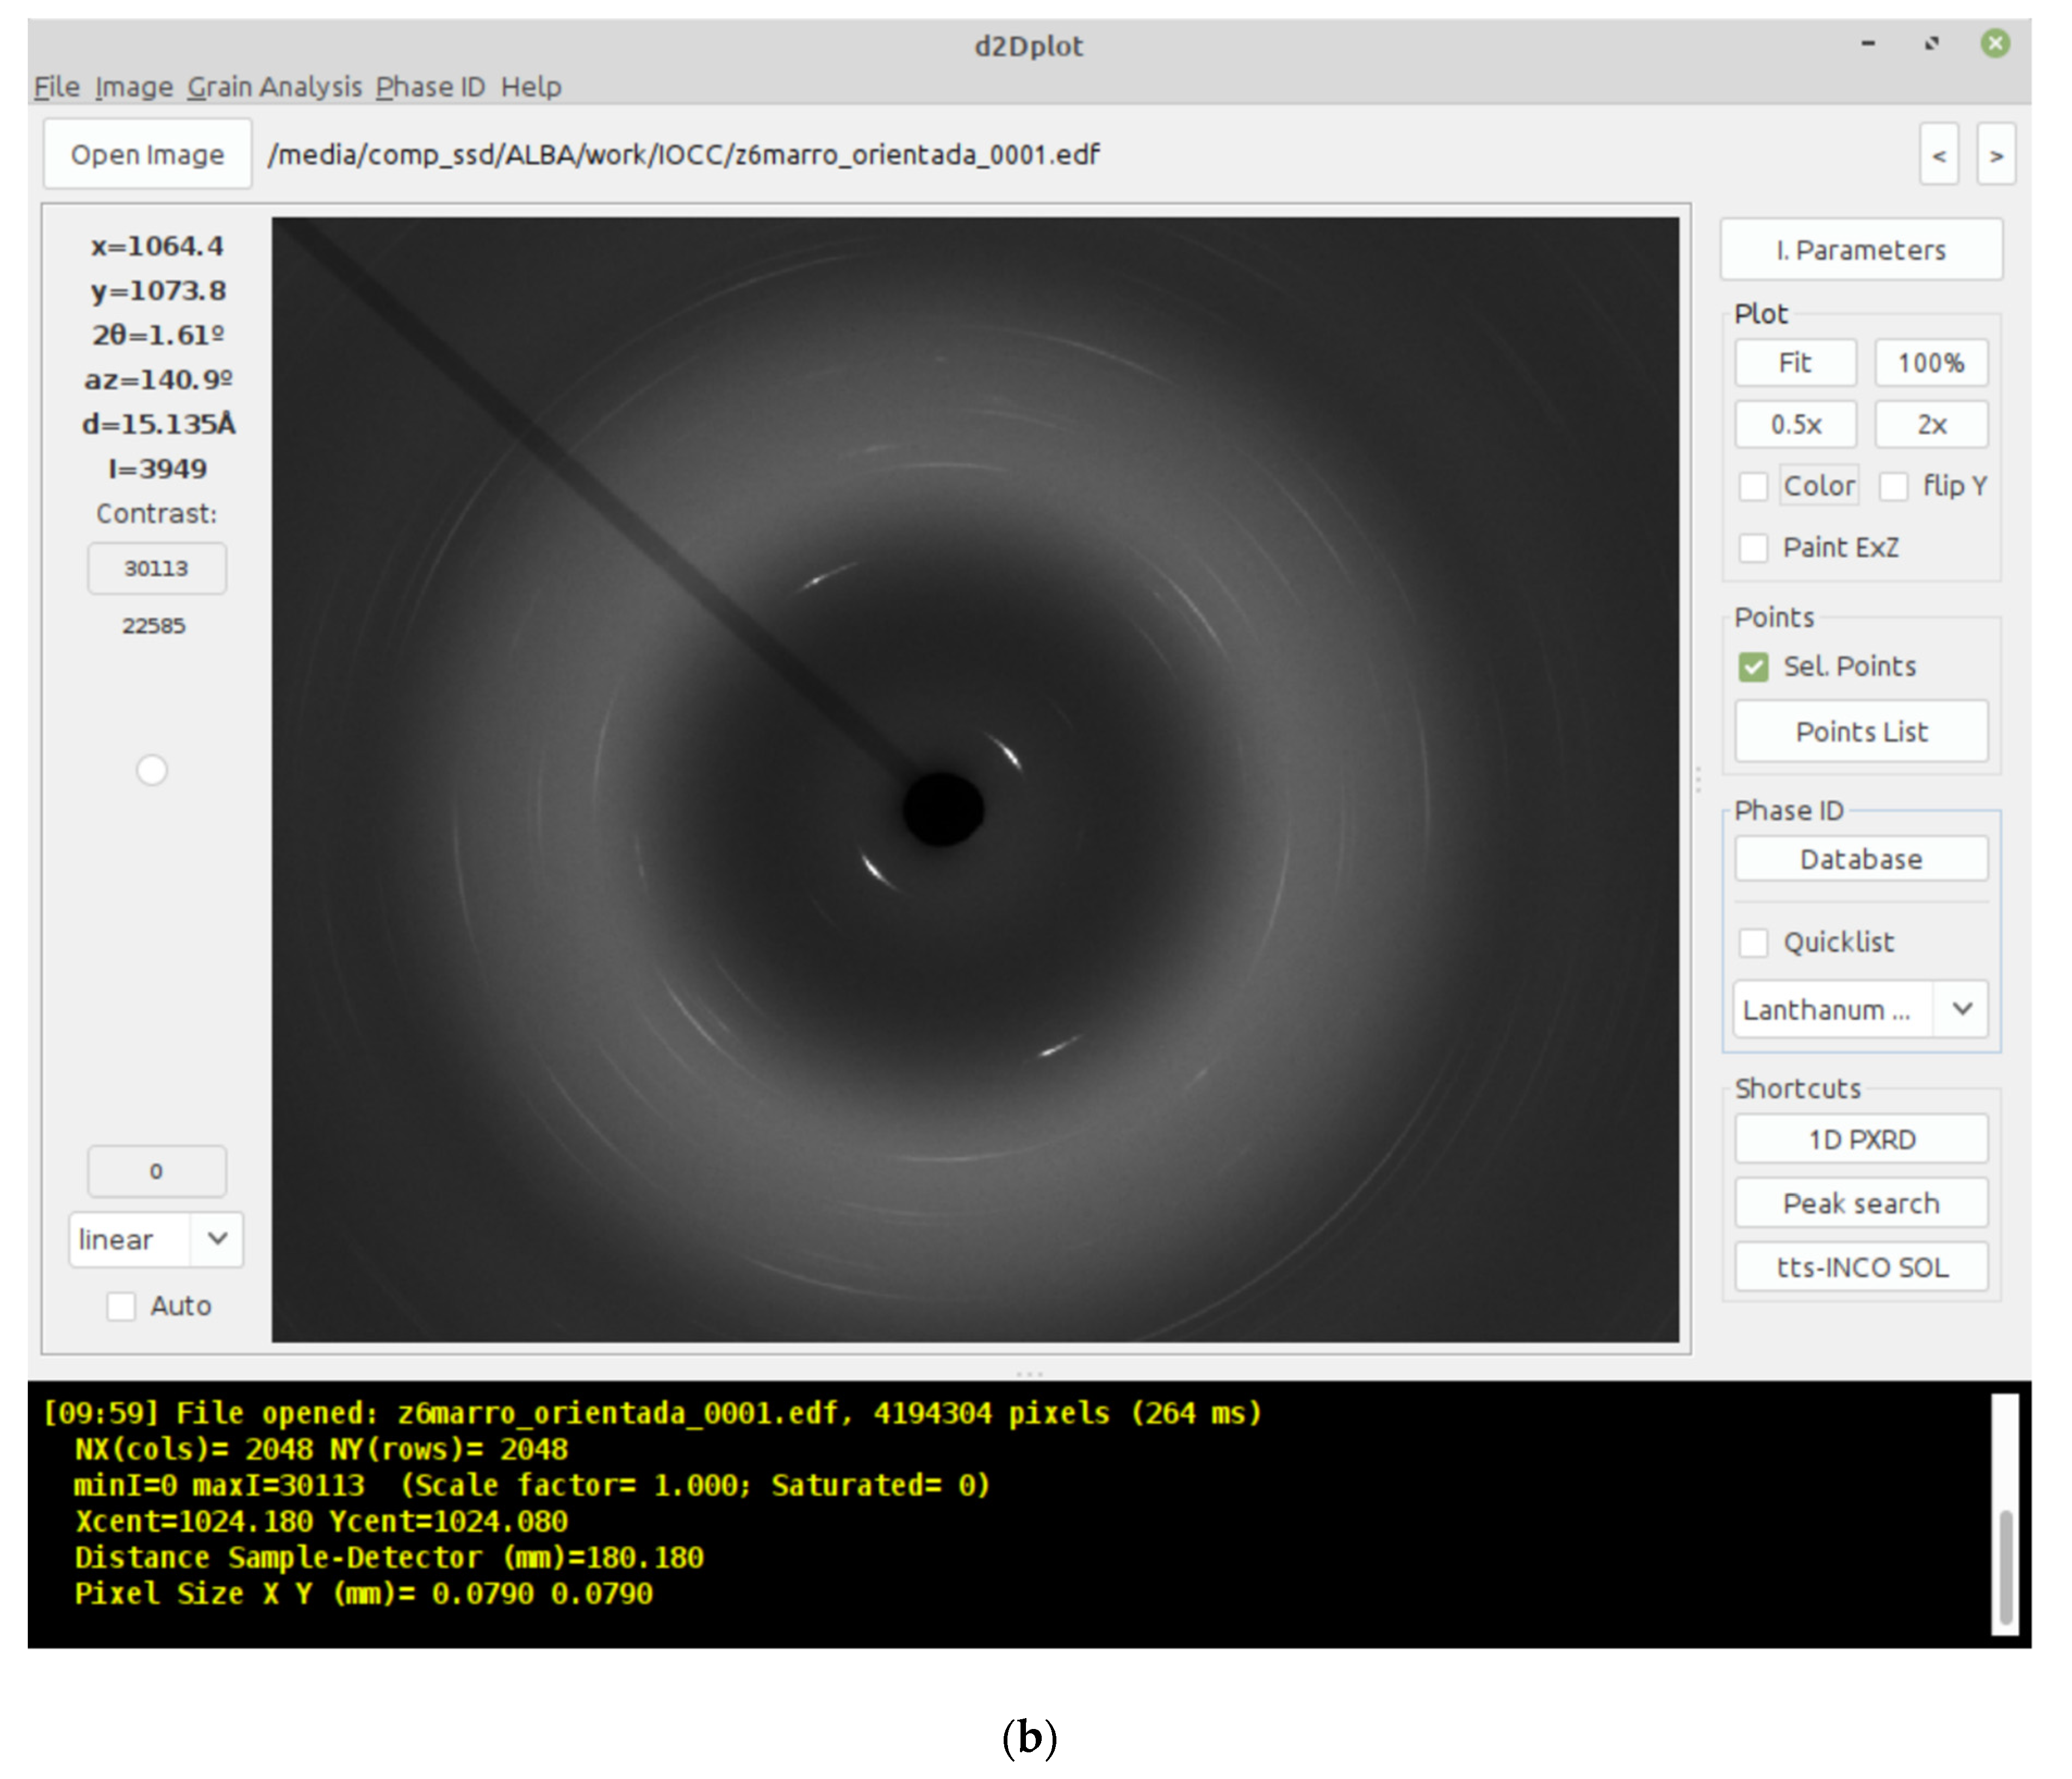
Task: Click the maximum contrast field 30113
Action: 156,568
